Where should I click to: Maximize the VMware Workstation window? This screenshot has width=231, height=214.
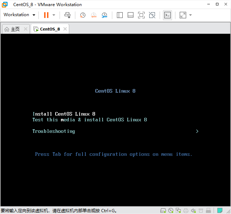click(x=217, y=4)
